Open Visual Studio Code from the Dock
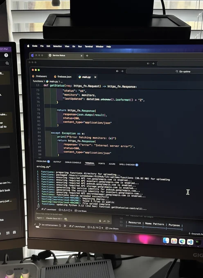Viewport: 203px width, 278px height. (x=190, y=242)
